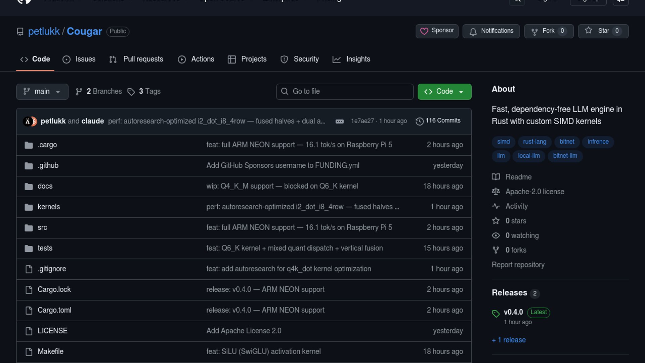Open the commit history clock icon
This screenshot has height=363, width=645.
pos(419,121)
